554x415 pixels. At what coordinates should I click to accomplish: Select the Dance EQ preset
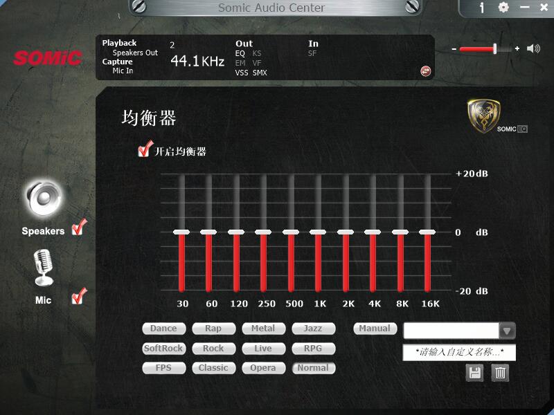[x=163, y=329]
